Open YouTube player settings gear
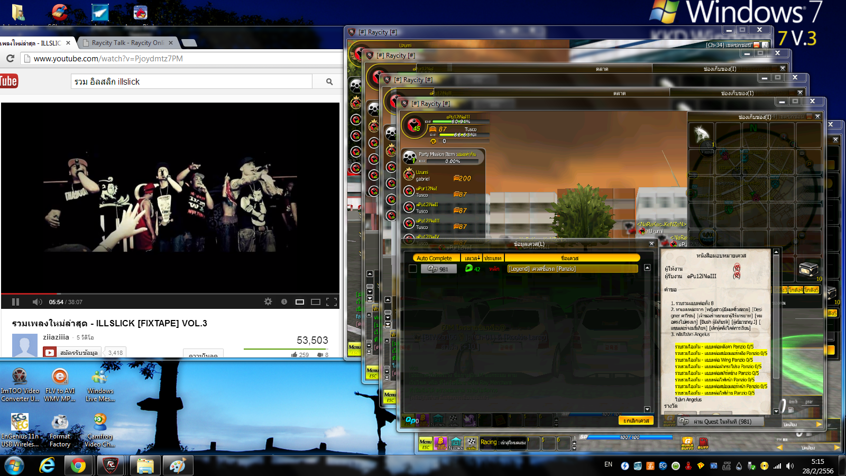Screen dimensions: 846x476 (268, 301)
